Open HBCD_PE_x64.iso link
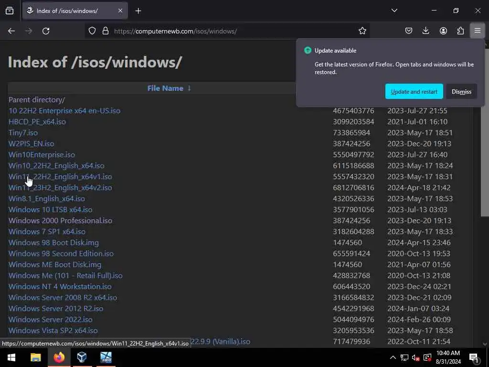The width and height of the screenshot is (489, 367). click(37, 122)
